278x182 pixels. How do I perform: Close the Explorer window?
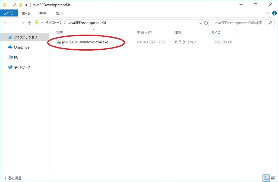(x=270, y=5)
